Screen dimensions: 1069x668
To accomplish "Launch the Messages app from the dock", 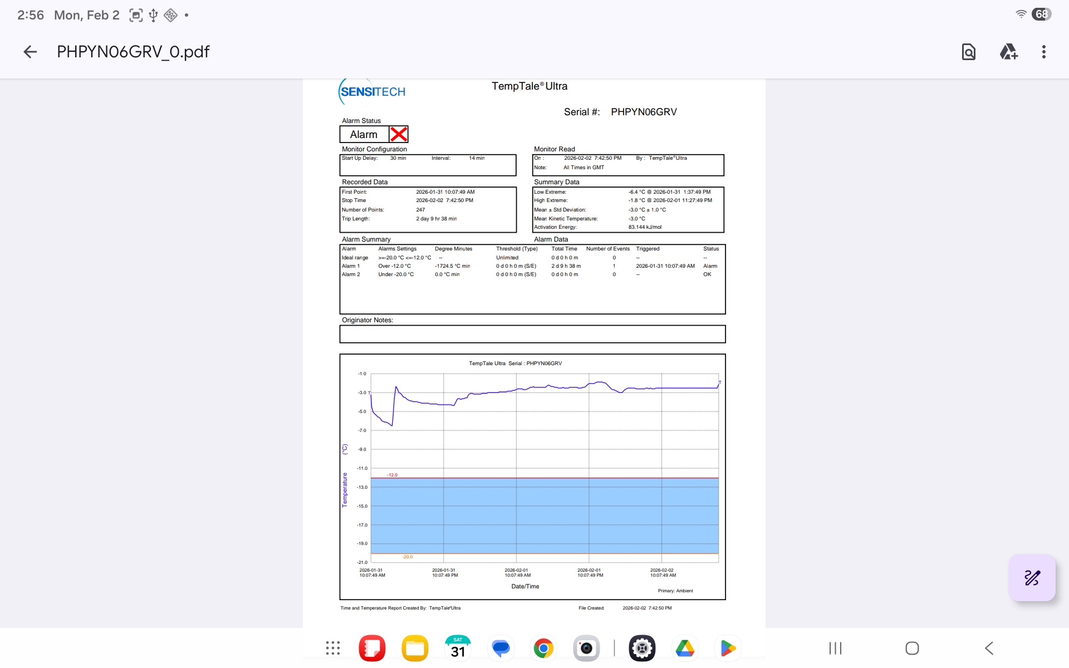I will click(x=501, y=648).
